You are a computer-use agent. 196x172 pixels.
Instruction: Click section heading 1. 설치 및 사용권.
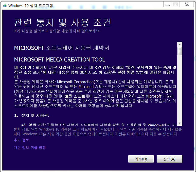tap(32, 116)
